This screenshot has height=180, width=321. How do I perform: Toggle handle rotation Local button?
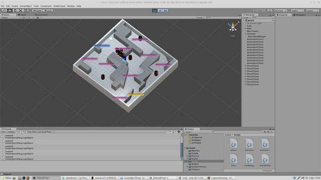(48, 10)
